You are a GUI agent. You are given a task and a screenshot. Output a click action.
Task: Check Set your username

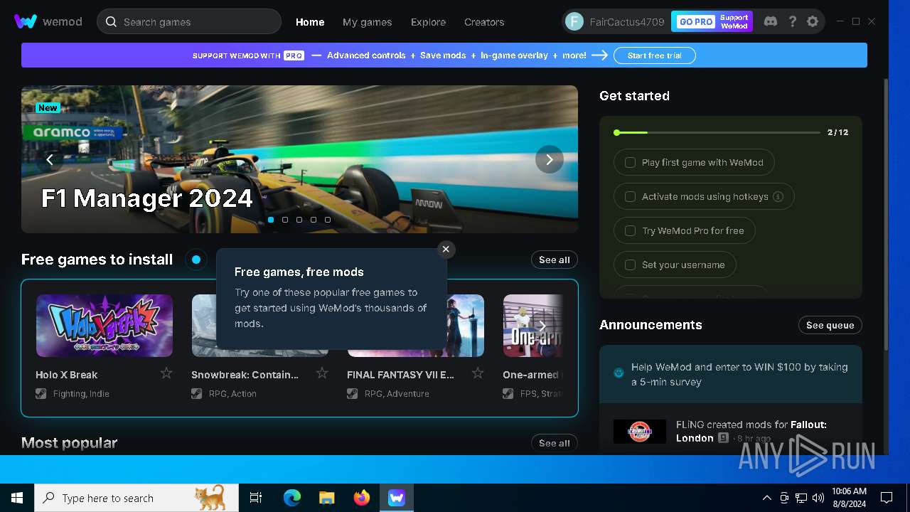pos(630,265)
